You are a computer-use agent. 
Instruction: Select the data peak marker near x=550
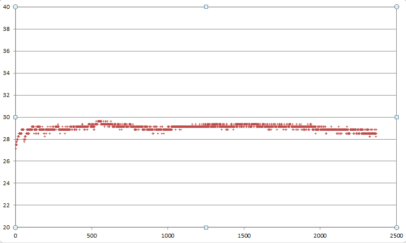pos(99,121)
